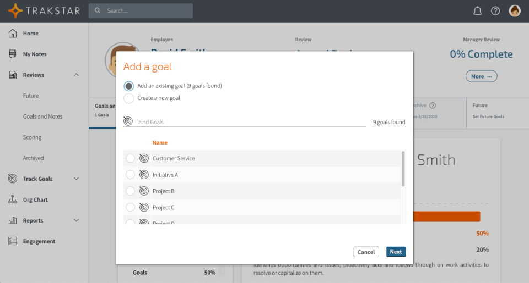
Task: Expand the Track Goals section
Action: coord(76,179)
